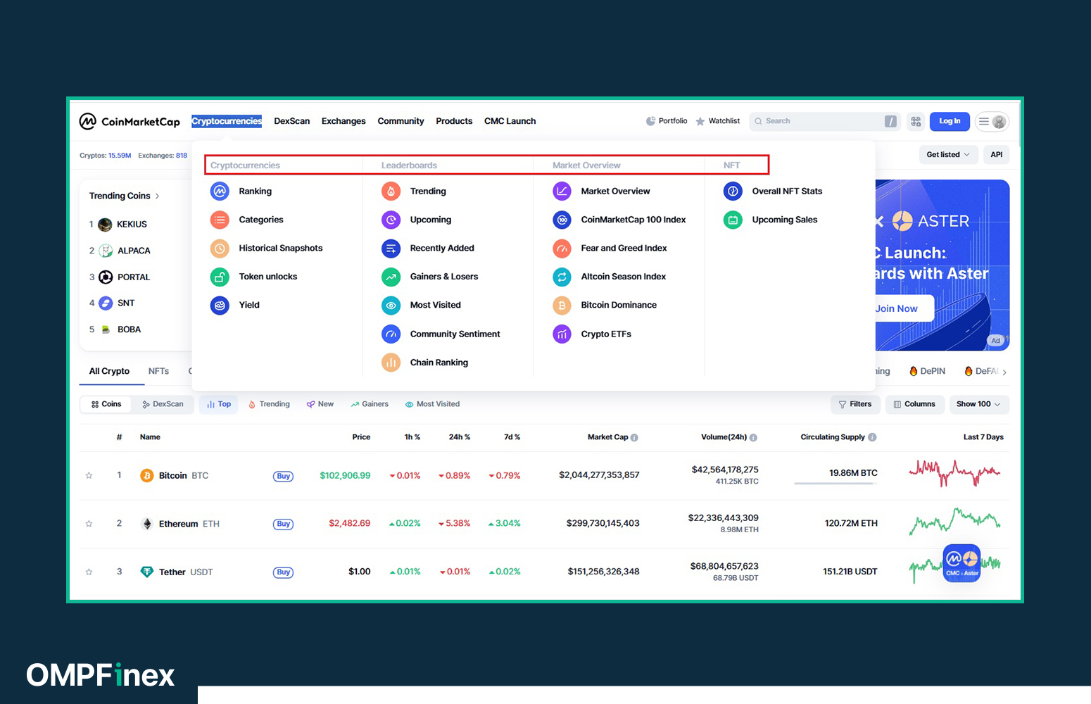Open the CMC Launch menu

click(510, 121)
